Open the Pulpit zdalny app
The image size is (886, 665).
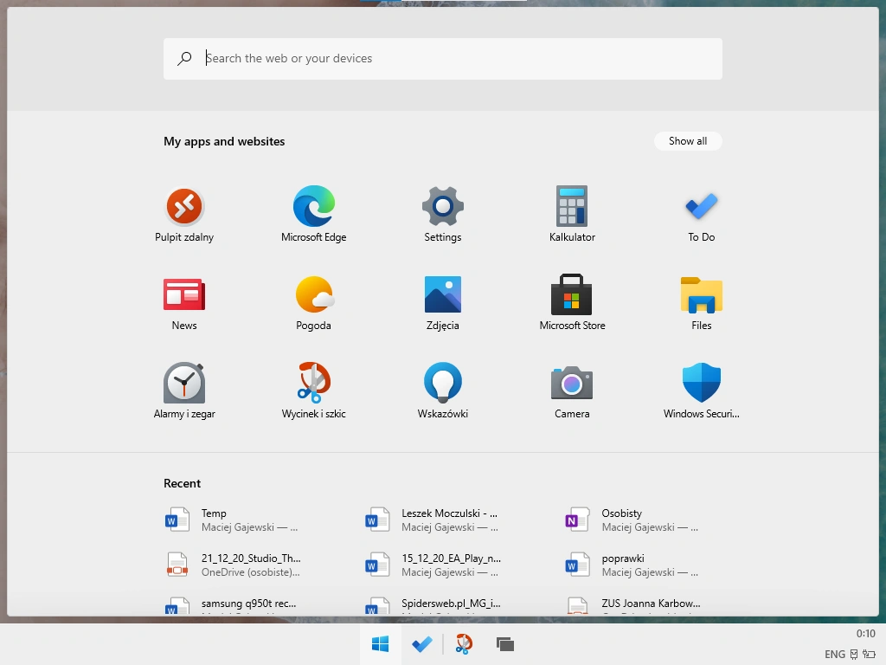pos(184,215)
